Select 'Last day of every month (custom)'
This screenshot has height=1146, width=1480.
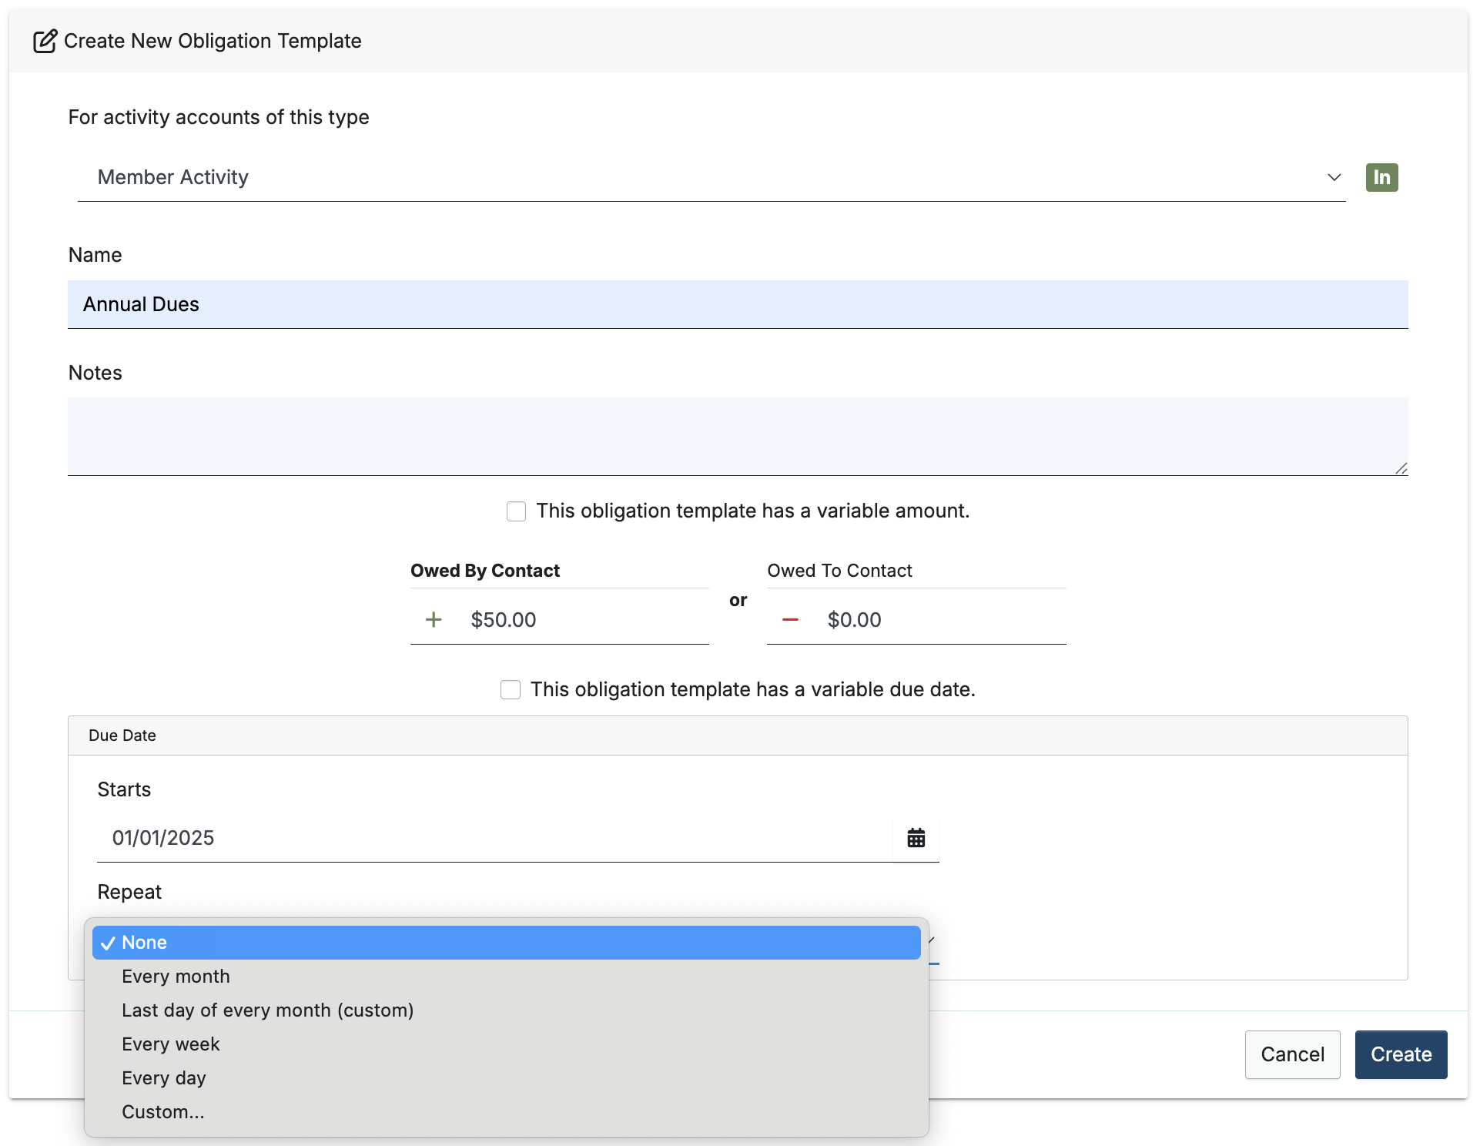click(267, 1010)
